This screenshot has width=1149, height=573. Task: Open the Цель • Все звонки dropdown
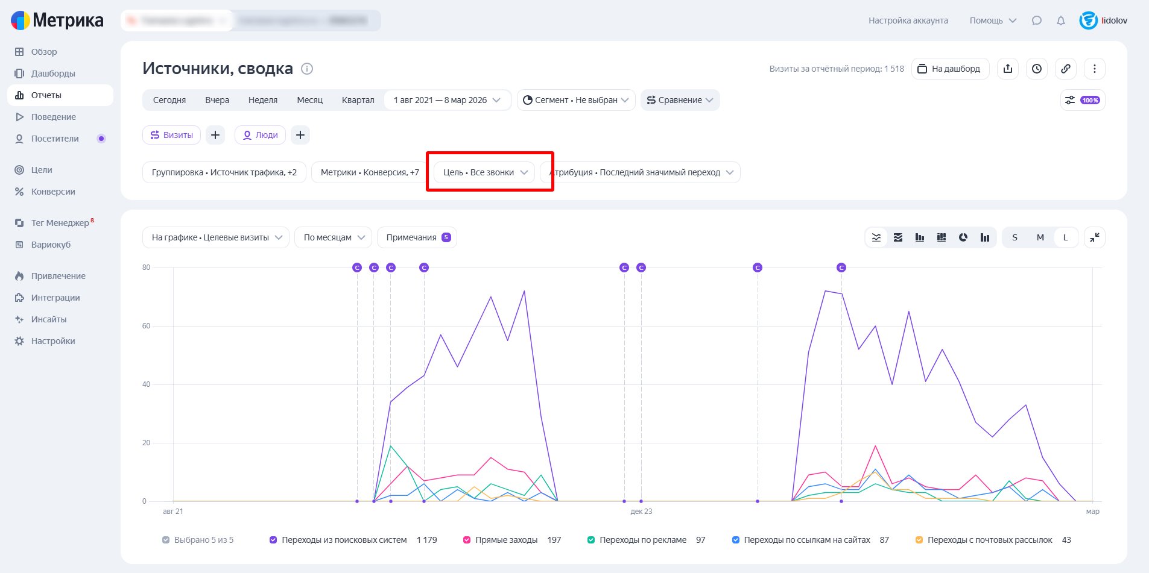pos(485,172)
